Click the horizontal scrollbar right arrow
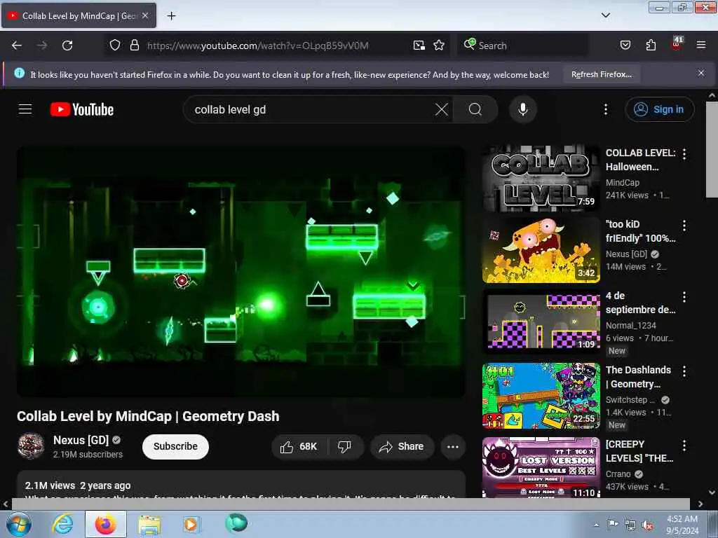The image size is (718, 538). click(700, 504)
